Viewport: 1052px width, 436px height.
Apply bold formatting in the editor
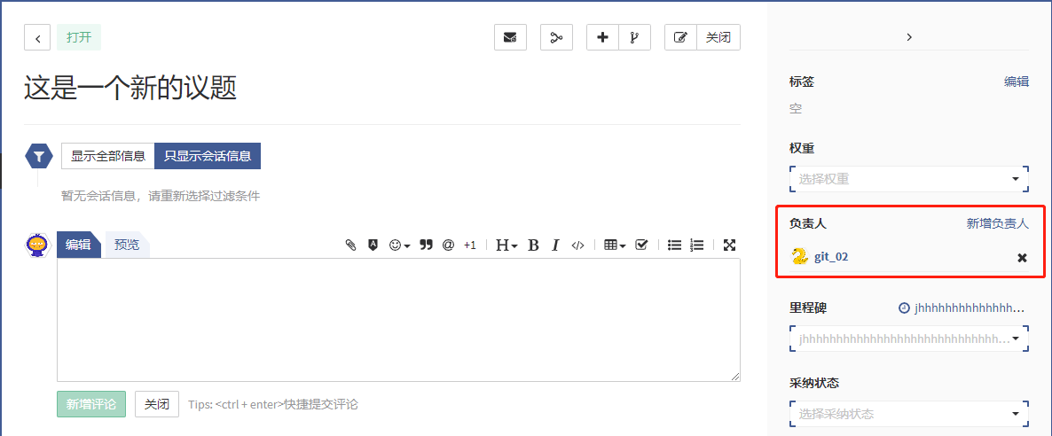click(533, 245)
